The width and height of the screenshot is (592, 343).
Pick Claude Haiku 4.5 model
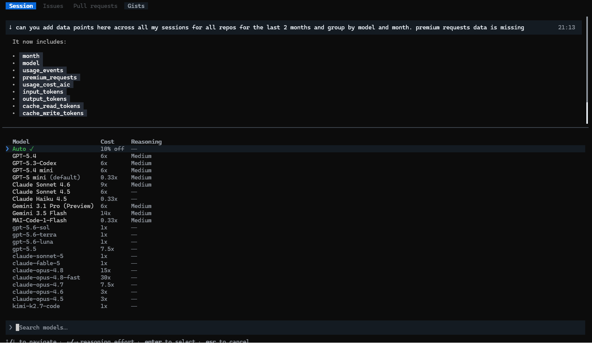40,199
